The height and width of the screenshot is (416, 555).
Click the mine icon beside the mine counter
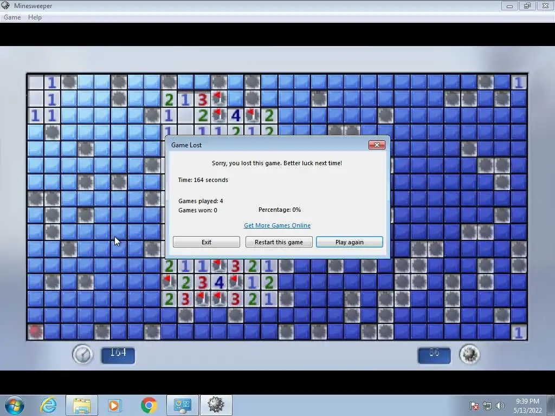469,354
